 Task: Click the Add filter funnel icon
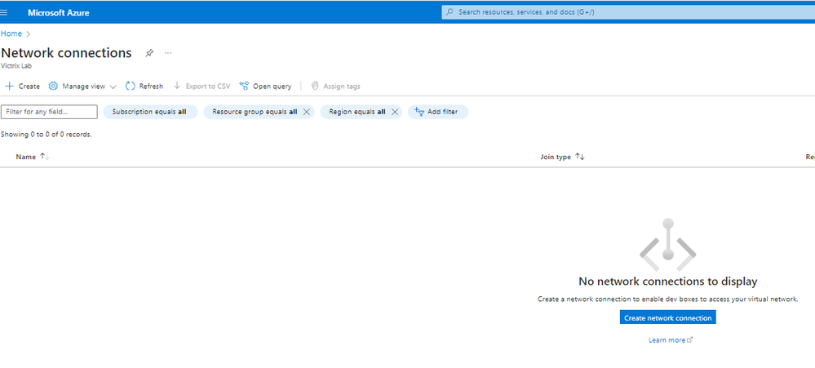point(419,112)
